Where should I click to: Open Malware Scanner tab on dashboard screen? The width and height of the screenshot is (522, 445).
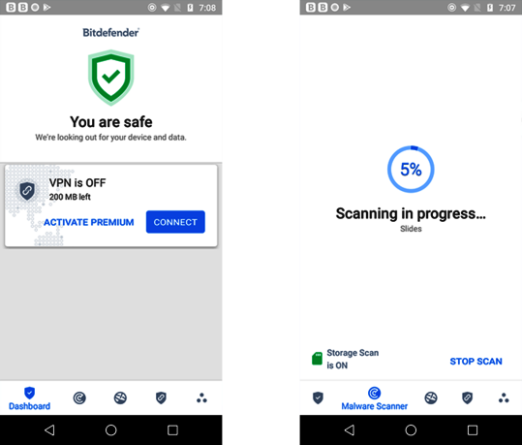[x=79, y=397]
